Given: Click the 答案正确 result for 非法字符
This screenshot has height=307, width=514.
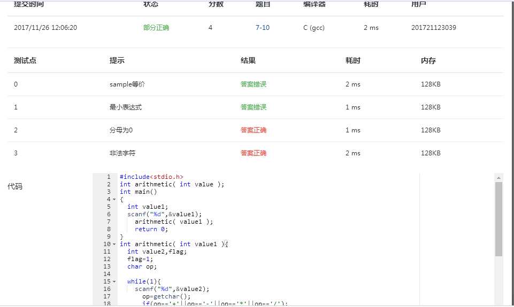Looking at the screenshot, I should coord(254,153).
